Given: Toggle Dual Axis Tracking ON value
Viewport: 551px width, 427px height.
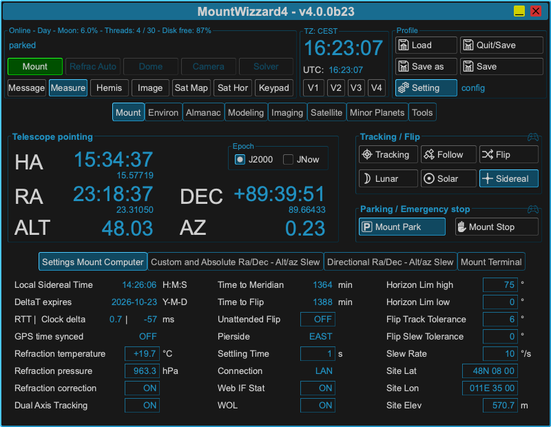Looking at the screenshot, I should tap(143, 405).
